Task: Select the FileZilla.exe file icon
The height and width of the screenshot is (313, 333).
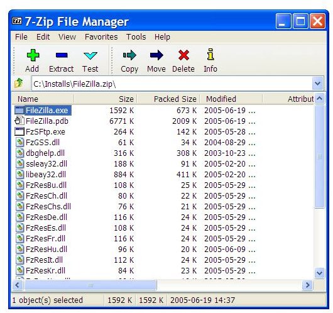Action: 19,110
